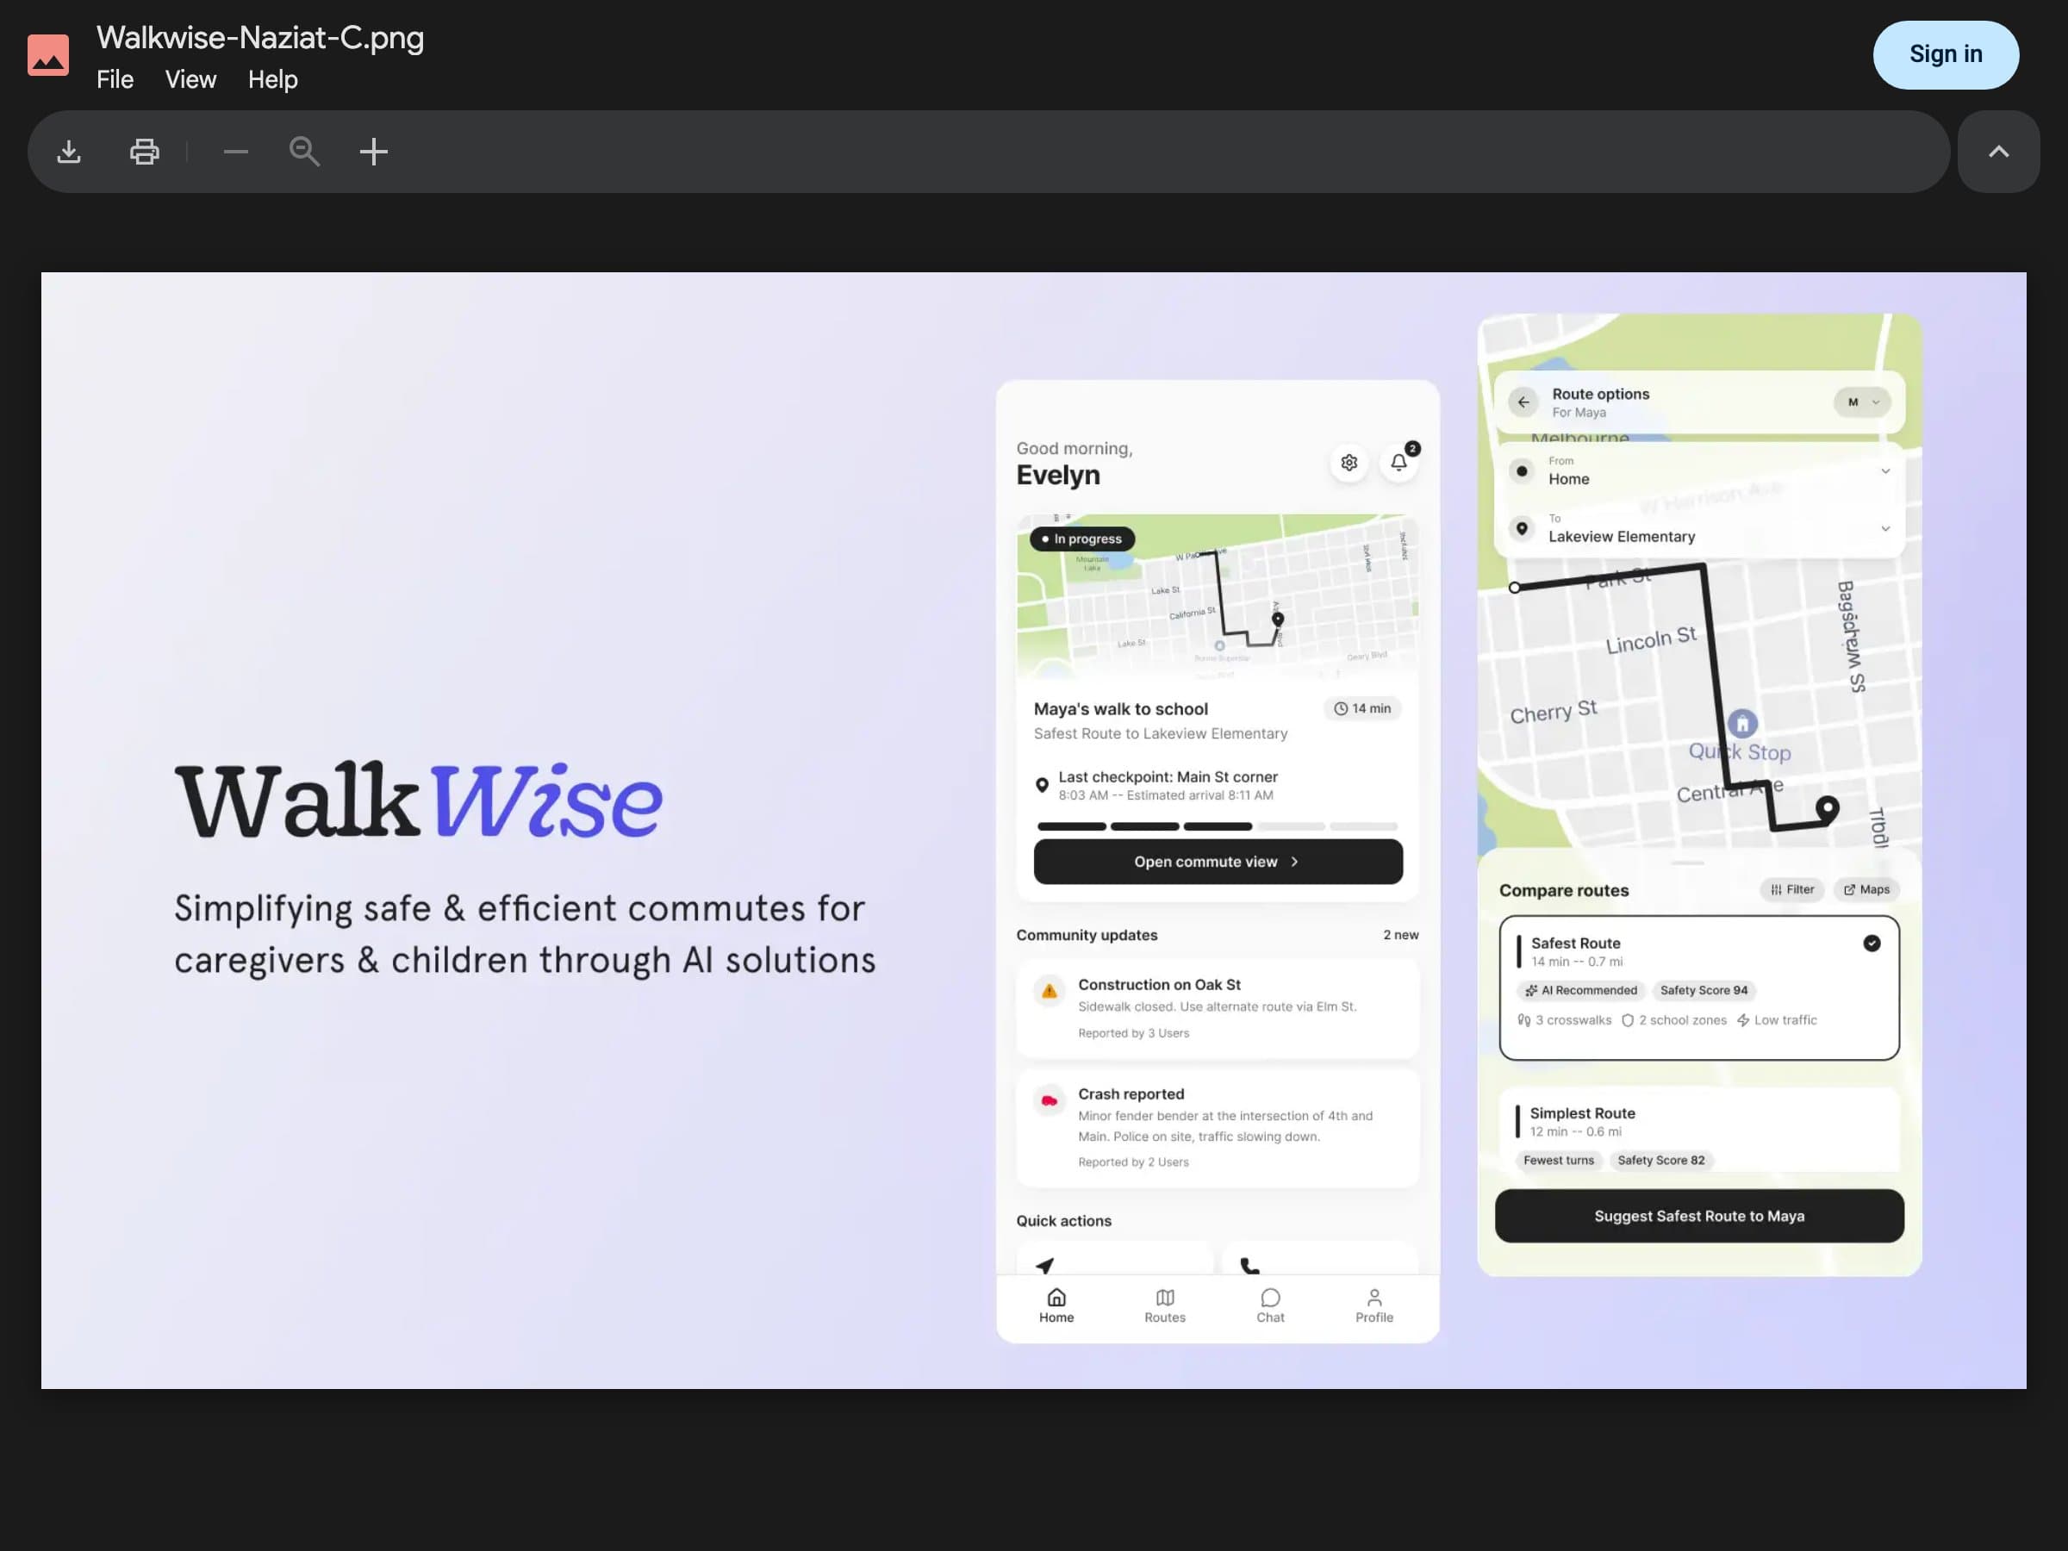Screen dimensions: 2068x1551
Task: Open the View menu
Action: [x=190, y=79]
